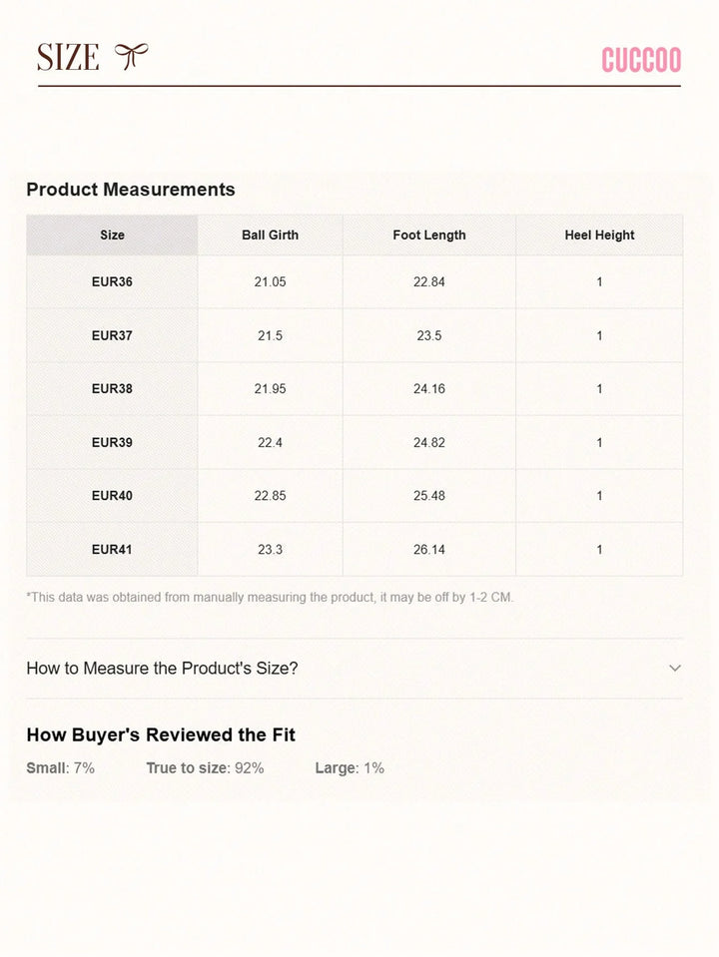
Task: Select the EUR41 size row label
Action: click(x=112, y=549)
